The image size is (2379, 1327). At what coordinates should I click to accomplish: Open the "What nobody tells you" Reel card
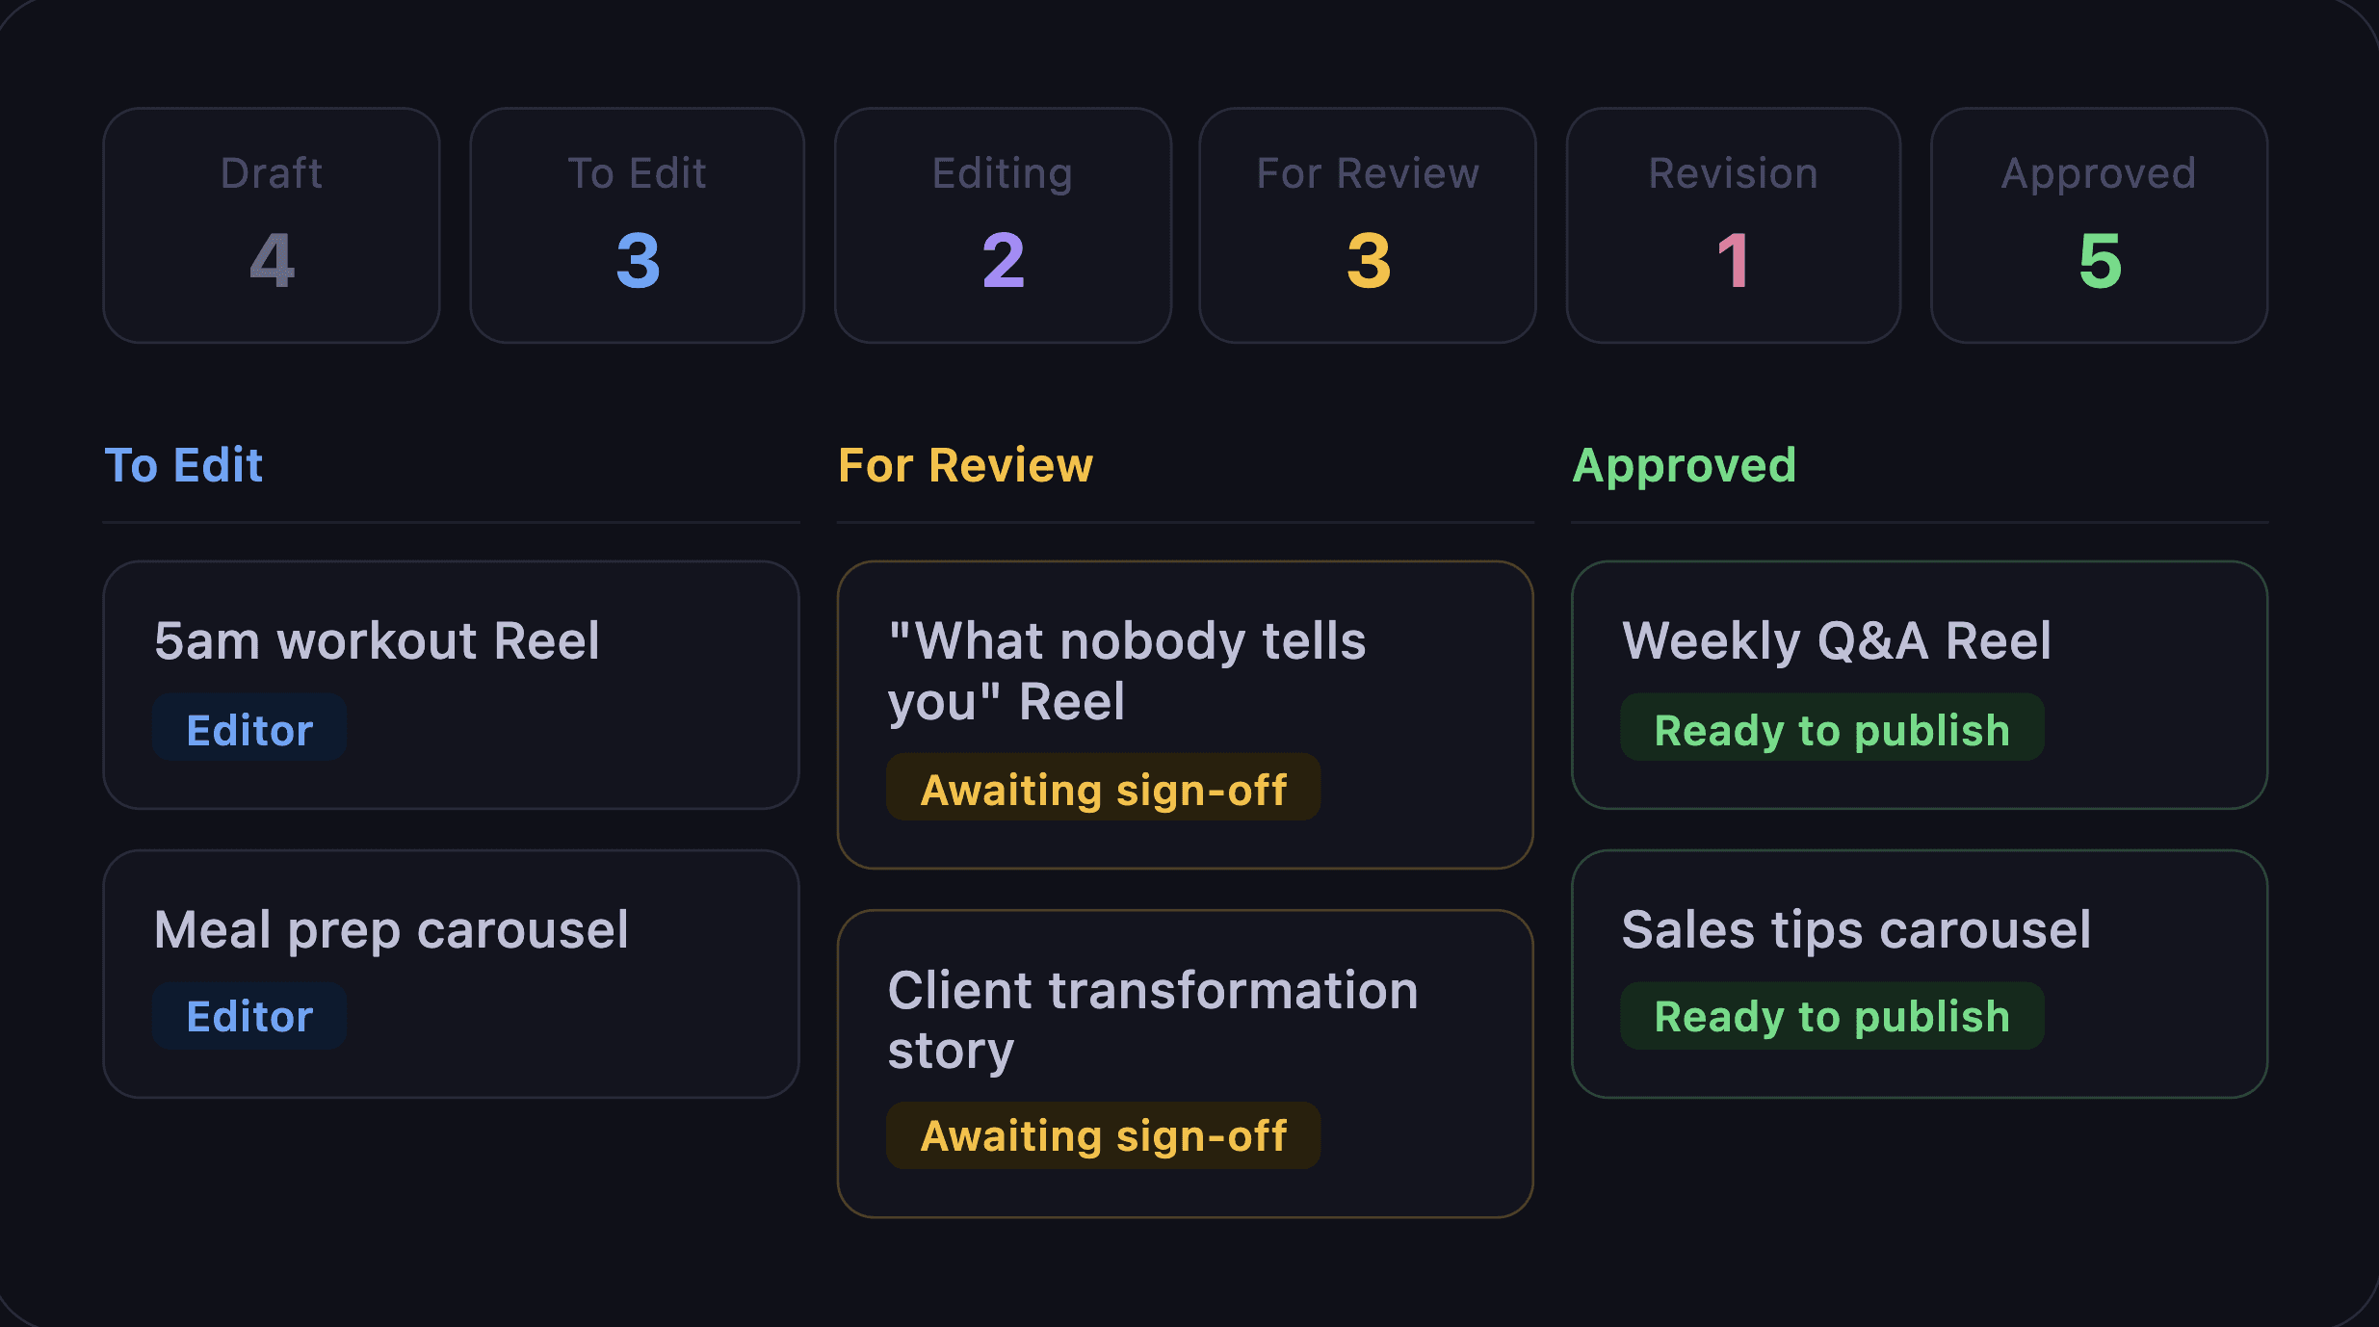(1186, 716)
